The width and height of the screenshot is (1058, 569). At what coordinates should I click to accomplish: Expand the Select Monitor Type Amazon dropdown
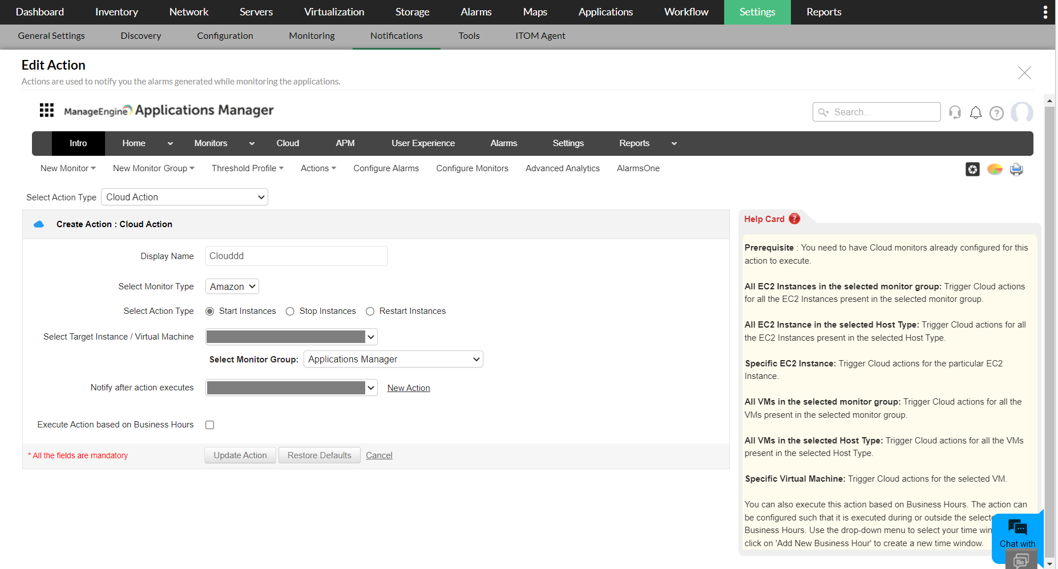tap(232, 286)
